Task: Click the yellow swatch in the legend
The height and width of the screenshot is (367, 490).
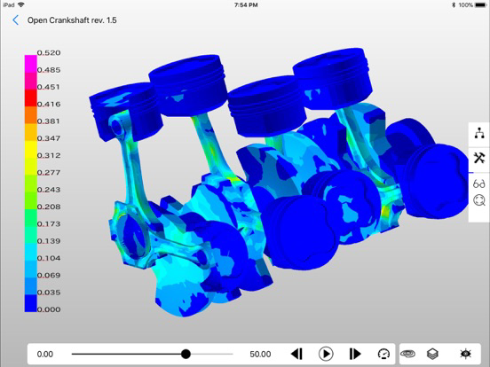Action: [30, 150]
